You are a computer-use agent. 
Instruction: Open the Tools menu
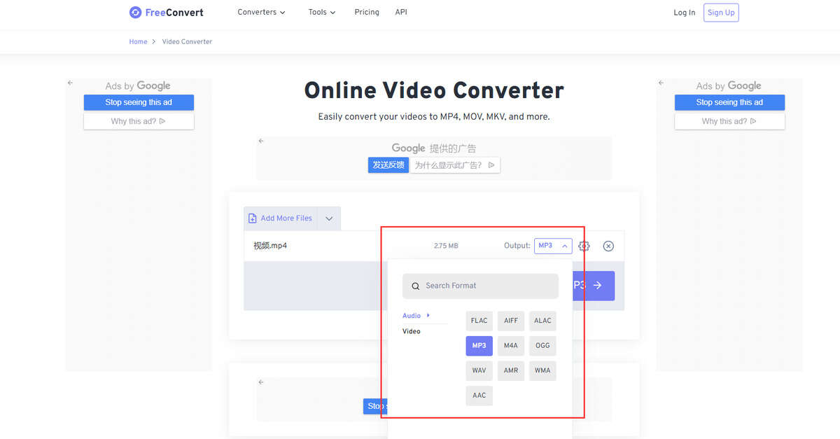tap(322, 13)
